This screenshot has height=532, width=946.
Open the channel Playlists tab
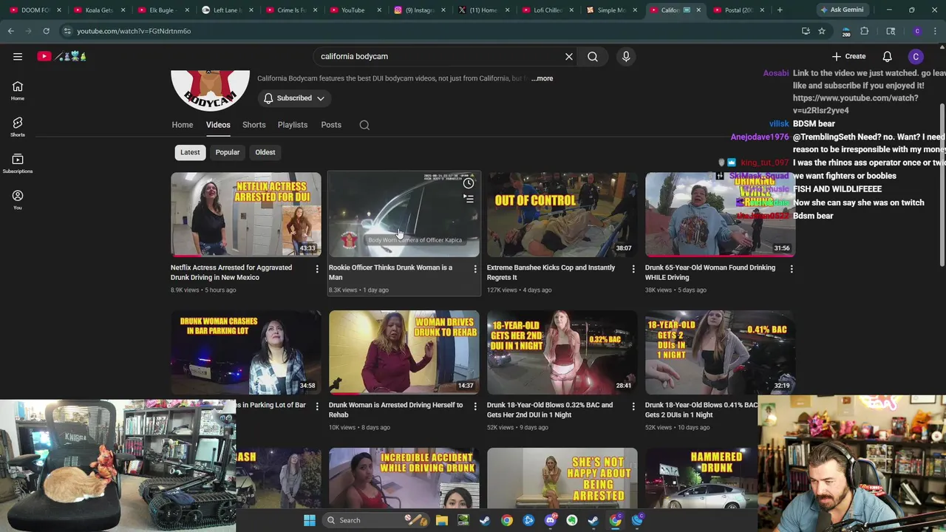point(293,125)
